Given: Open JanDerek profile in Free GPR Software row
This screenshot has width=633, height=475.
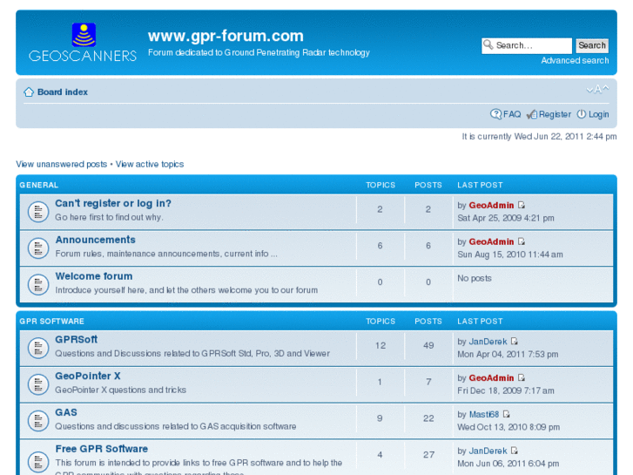Looking at the screenshot, I should click(488, 451).
